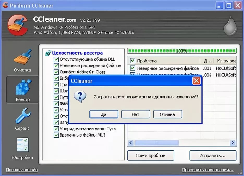Toggle the Шри... fonts checkbox

tap(56, 91)
